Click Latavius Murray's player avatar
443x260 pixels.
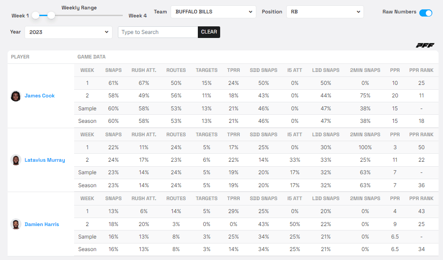tap(16, 160)
